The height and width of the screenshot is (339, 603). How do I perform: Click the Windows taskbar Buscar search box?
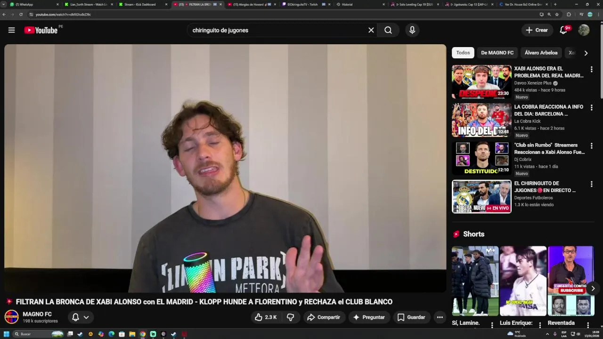(38, 334)
